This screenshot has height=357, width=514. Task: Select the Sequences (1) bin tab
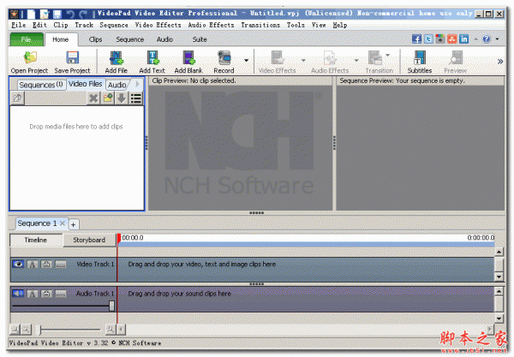tap(41, 85)
